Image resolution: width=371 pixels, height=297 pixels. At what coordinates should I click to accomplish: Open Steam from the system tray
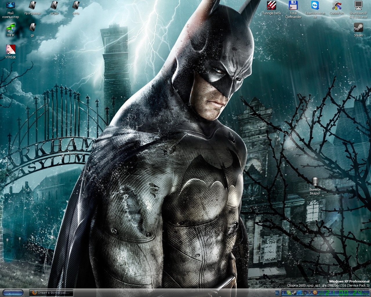294,293
